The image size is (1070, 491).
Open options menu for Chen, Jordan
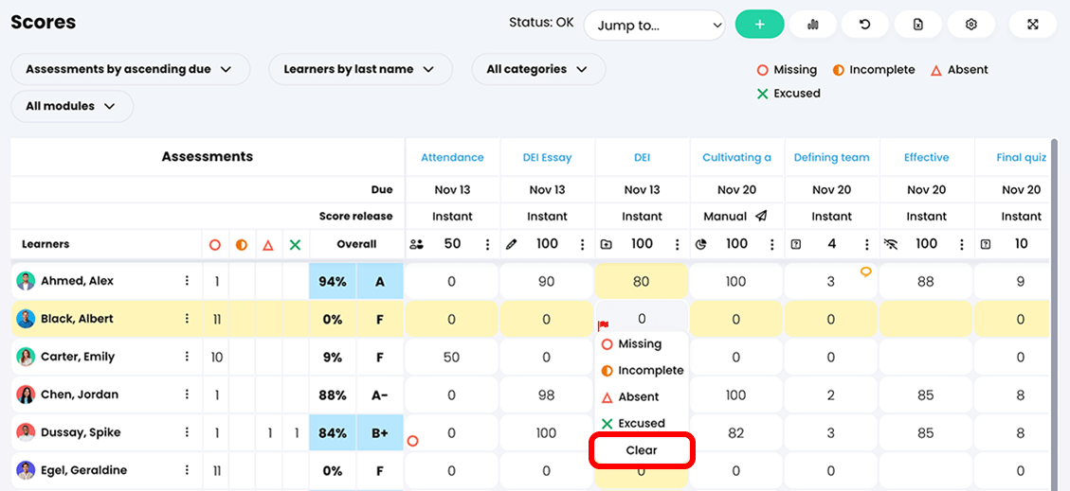coord(187,395)
